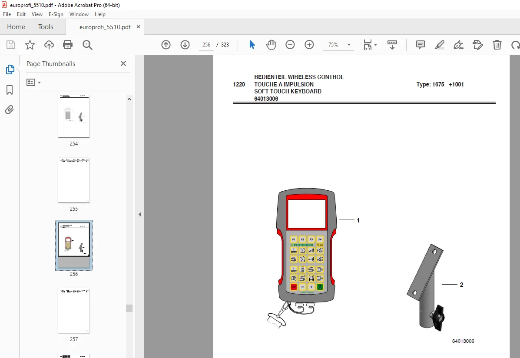The height and width of the screenshot is (358, 520).
Task: Zoom out with the minus button
Action: tap(290, 44)
